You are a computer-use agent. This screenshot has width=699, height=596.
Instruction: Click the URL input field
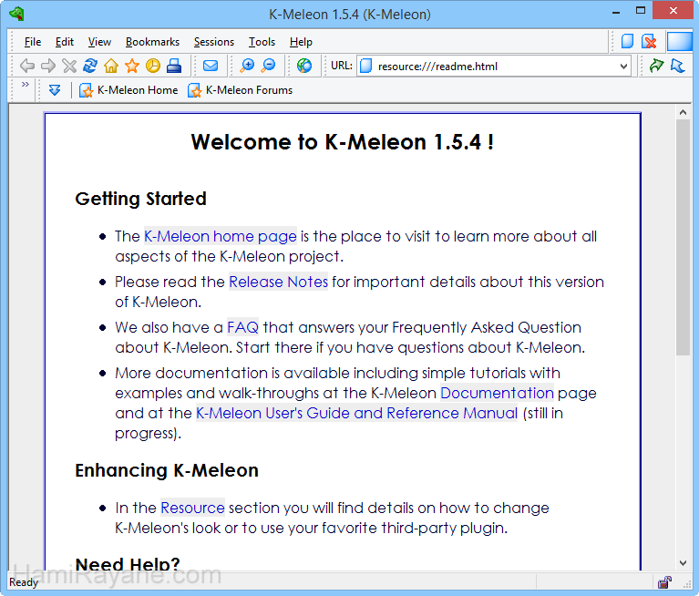pyautogui.click(x=493, y=67)
